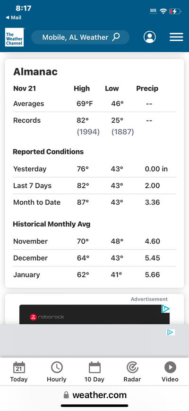This screenshot has height=411, width=189.
Task: Switch to the Hourly forecast tab
Action: click(57, 372)
